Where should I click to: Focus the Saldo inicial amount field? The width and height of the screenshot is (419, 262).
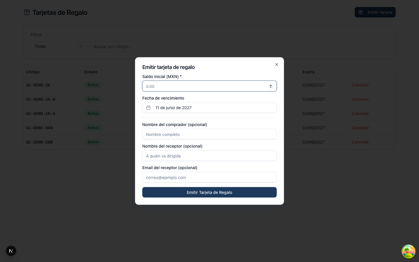[210, 86]
